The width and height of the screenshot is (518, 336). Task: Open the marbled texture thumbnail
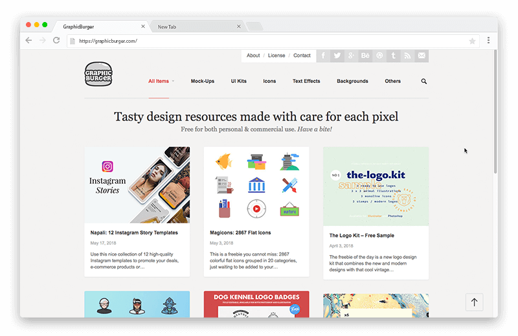(376, 306)
